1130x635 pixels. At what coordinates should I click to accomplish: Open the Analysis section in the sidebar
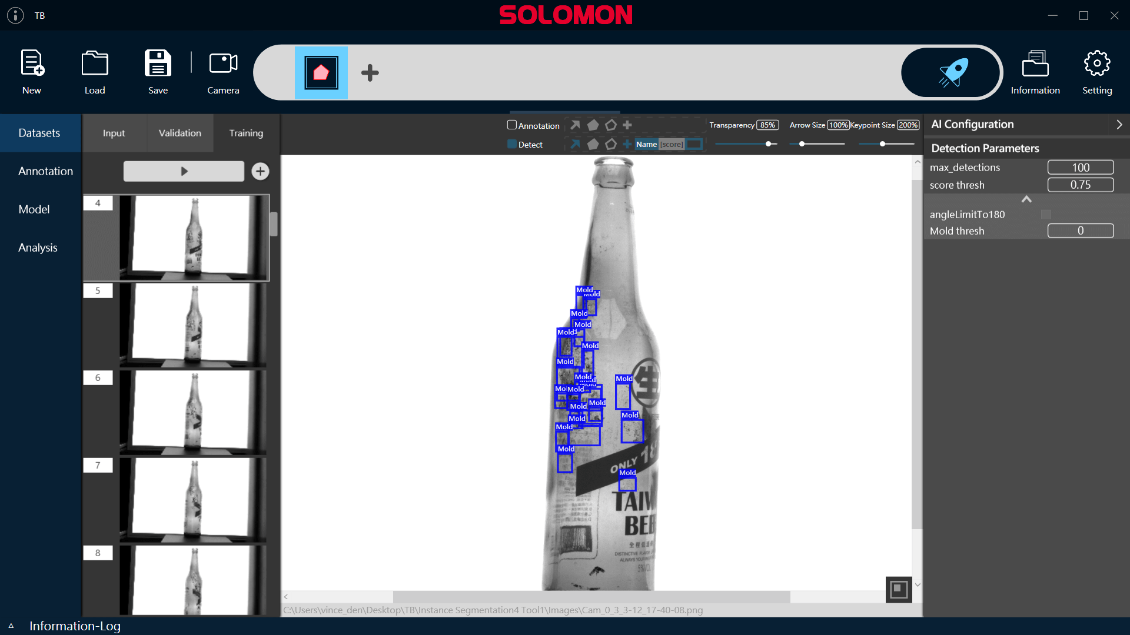pyautogui.click(x=37, y=247)
